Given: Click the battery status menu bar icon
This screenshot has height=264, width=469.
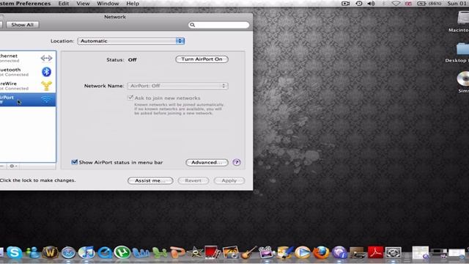Looking at the screenshot, I should 429,3.
